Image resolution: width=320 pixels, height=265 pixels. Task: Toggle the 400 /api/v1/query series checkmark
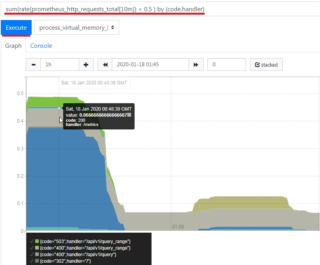click(32, 254)
